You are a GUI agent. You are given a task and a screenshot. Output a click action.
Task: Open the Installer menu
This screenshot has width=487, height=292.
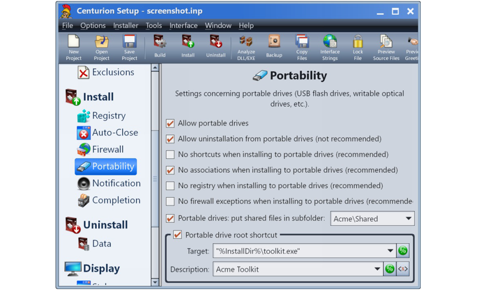click(126, 25)
